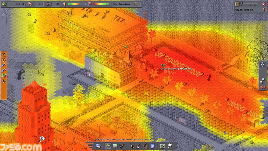Click the bottom icon in left orange panel
This screenshot has height=151, width=268.
click(x=4, y=81)
